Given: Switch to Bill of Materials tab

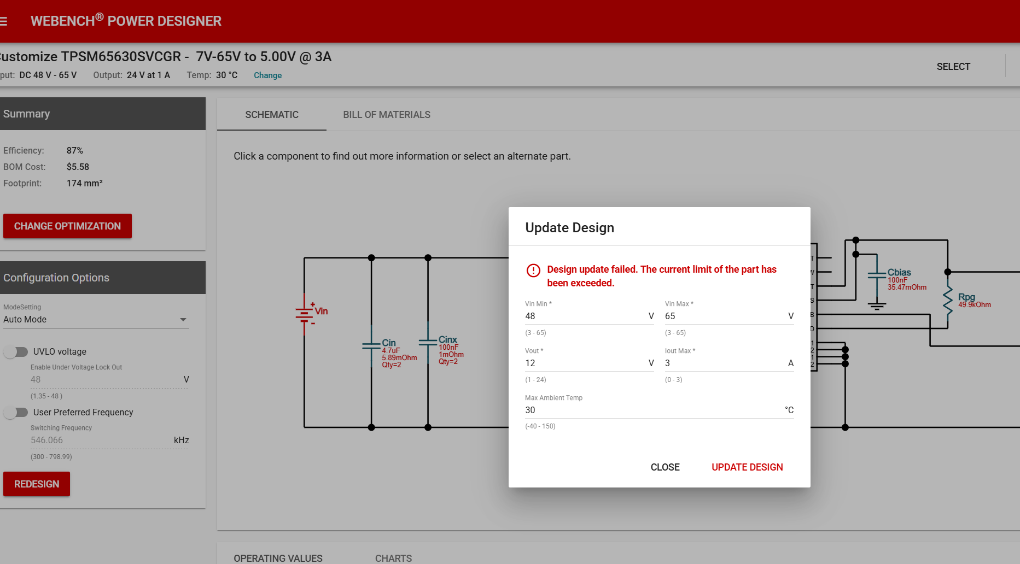Looking at the screenshot, I should pyautogui.click(x=387, y=115).
